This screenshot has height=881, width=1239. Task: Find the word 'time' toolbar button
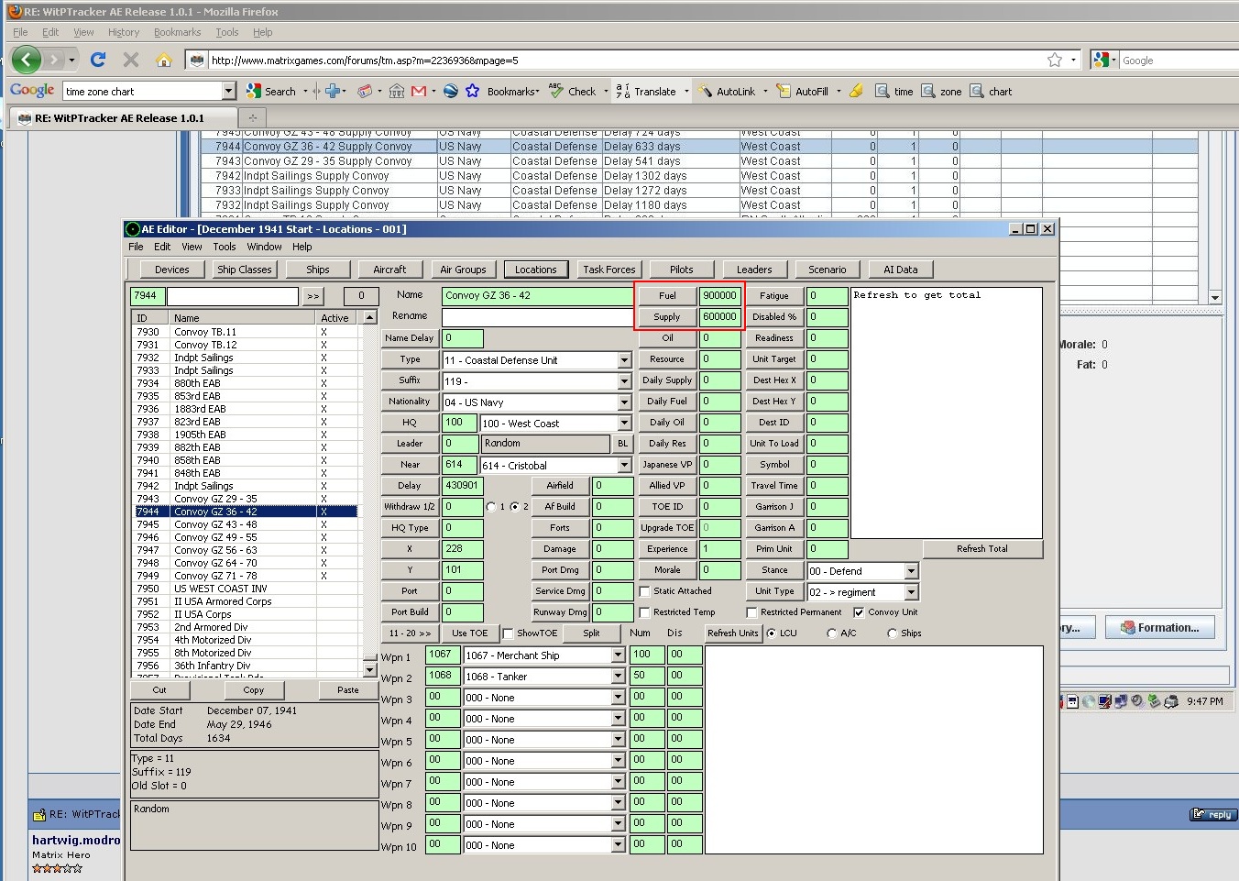894,92
